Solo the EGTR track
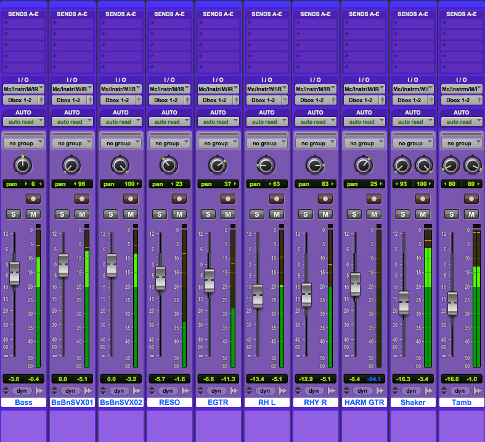 tap(208, 214)
